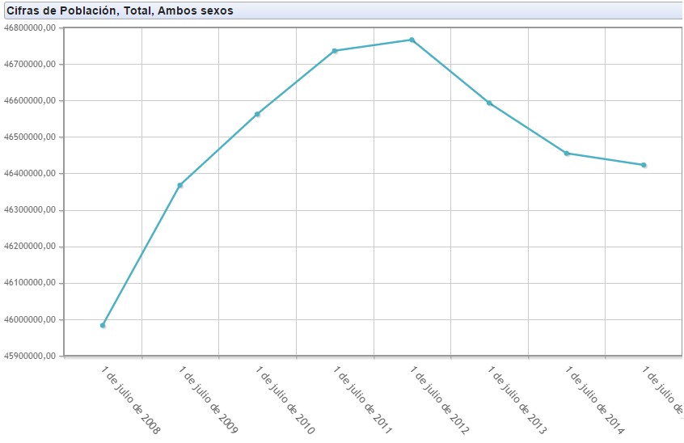Click the 46000000,00 y-axis value
This screenshot has height=443, width=684.
tap(30, 319)
